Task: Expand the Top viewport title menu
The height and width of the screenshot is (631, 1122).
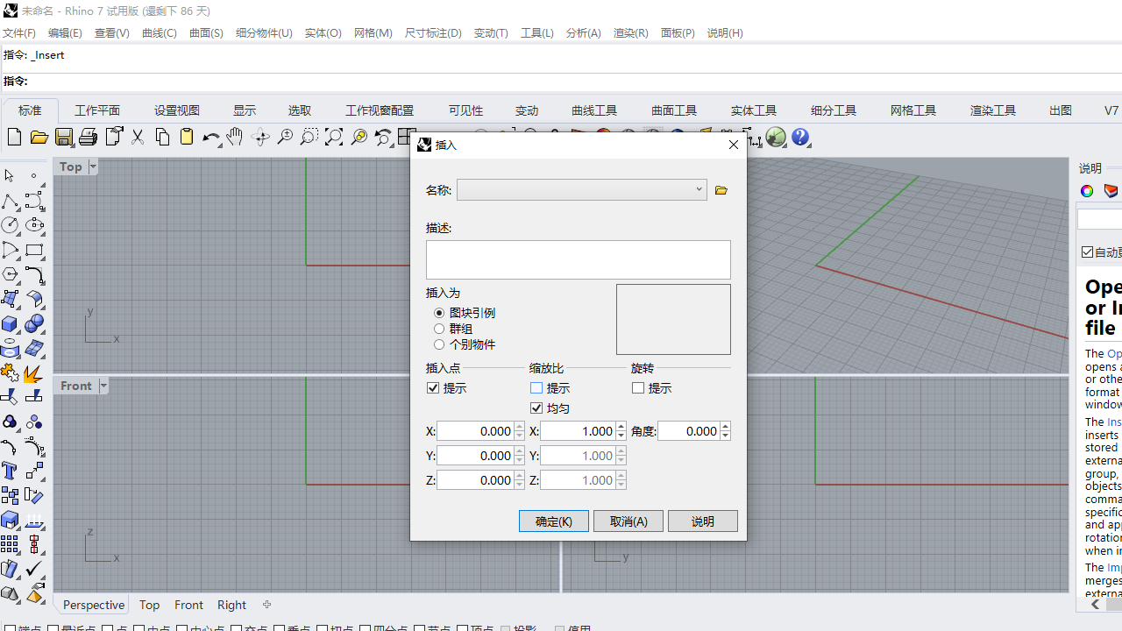Action: coord(92,166)
